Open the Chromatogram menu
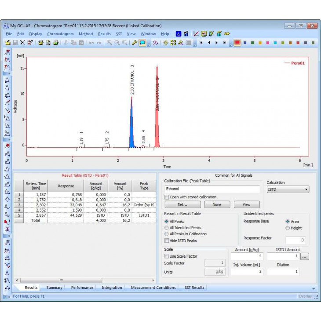The height and width of the screenshot is (321, 321). pos(60,34)
